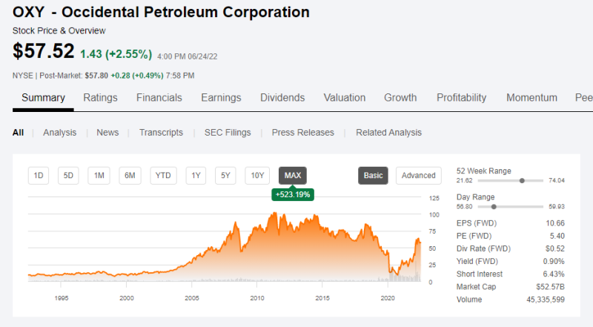Enable the Advanced chart view

[x=419, y=176]
